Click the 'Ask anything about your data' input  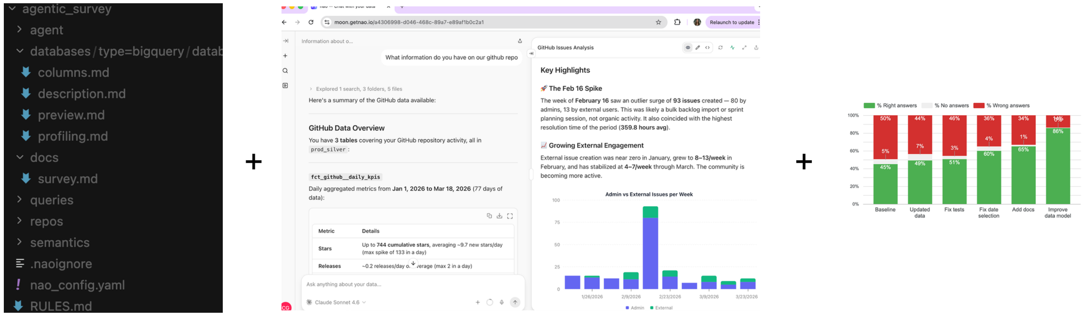click(x=412, y=284)
